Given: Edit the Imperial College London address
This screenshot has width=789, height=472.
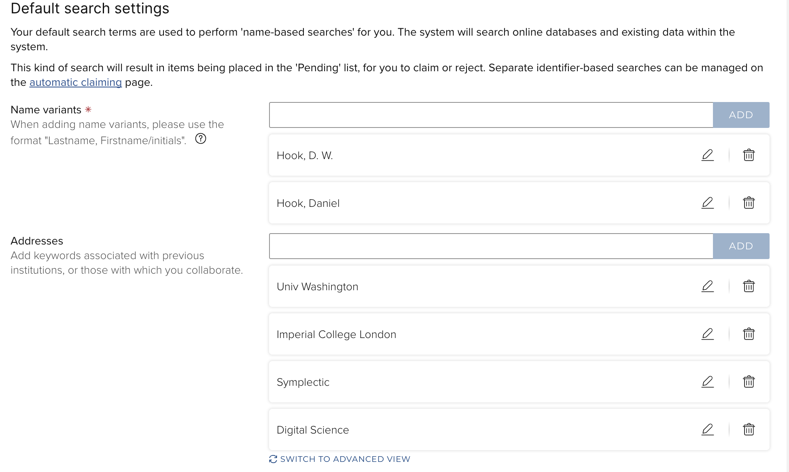Looking at the screenshot, I should point(707,334).
